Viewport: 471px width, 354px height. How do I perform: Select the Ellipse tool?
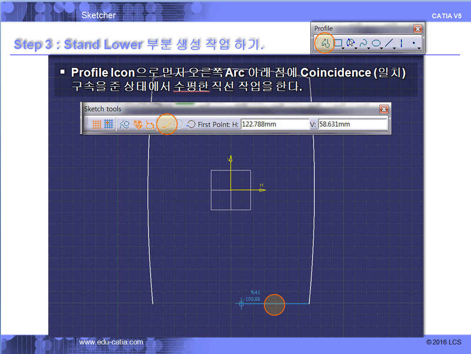pyautogui.click(x=376, y=43)
